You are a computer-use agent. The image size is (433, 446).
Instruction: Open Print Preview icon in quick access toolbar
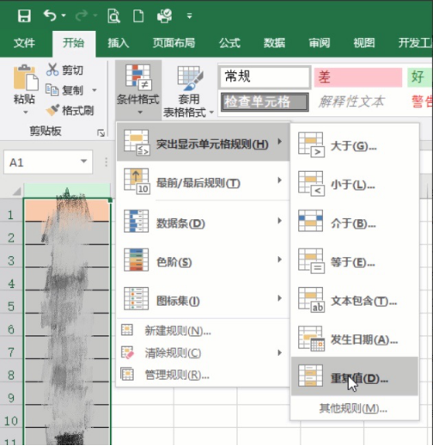coord(113,16)
